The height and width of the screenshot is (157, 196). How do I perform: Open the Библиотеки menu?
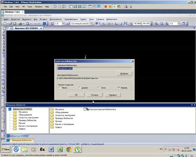(x=112, y=19)
